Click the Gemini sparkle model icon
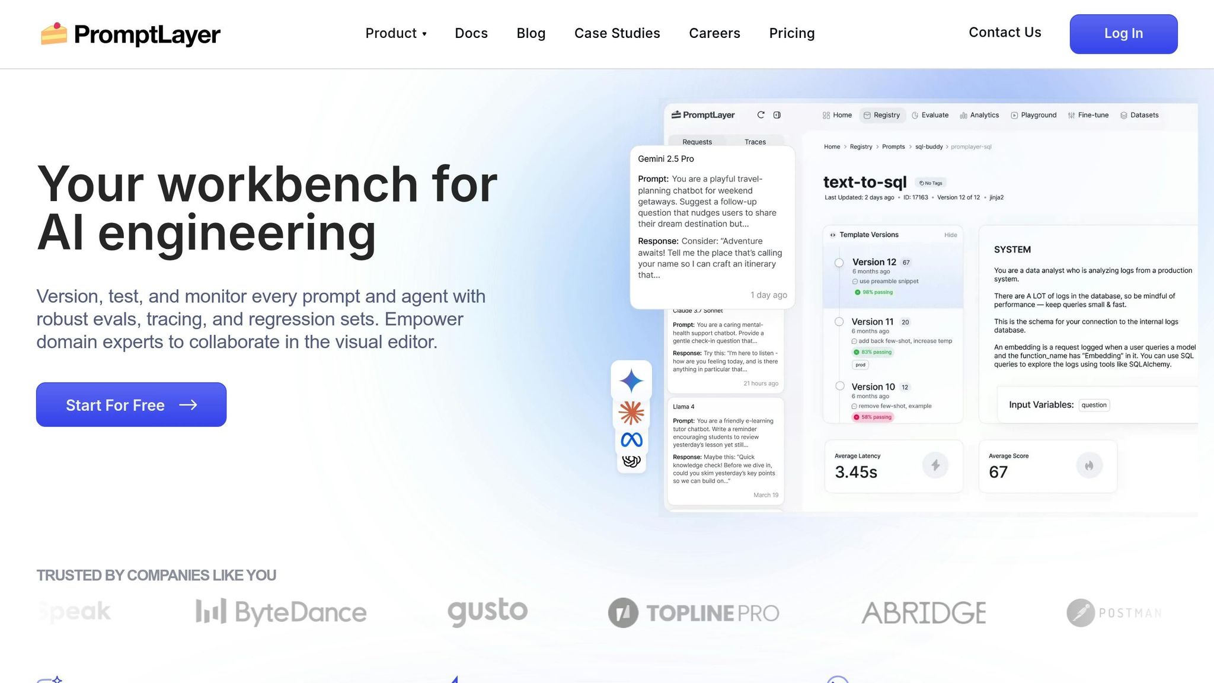The height and width of the screenshot is (683, 1214). point(631,381)
